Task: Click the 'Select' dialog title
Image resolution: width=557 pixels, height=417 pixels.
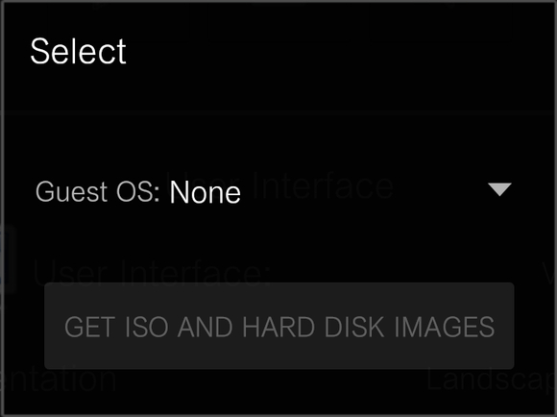Action: pyautogui.click(x=78, y=52)
